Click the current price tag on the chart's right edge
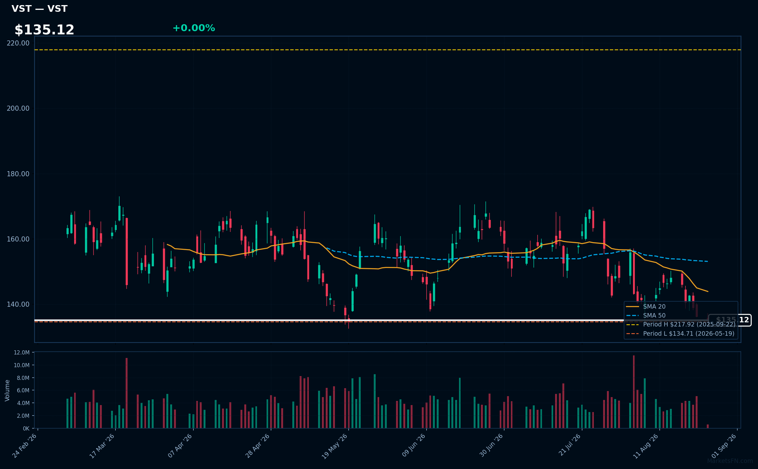This screenshot has width=758, height=469. (x=730, y=320)
